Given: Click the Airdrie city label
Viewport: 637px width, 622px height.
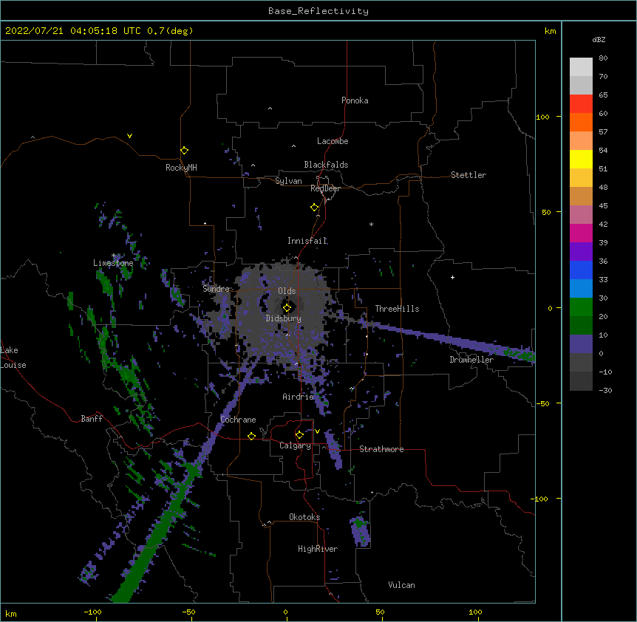Looking at the screenshot, I should click(299, 397).
